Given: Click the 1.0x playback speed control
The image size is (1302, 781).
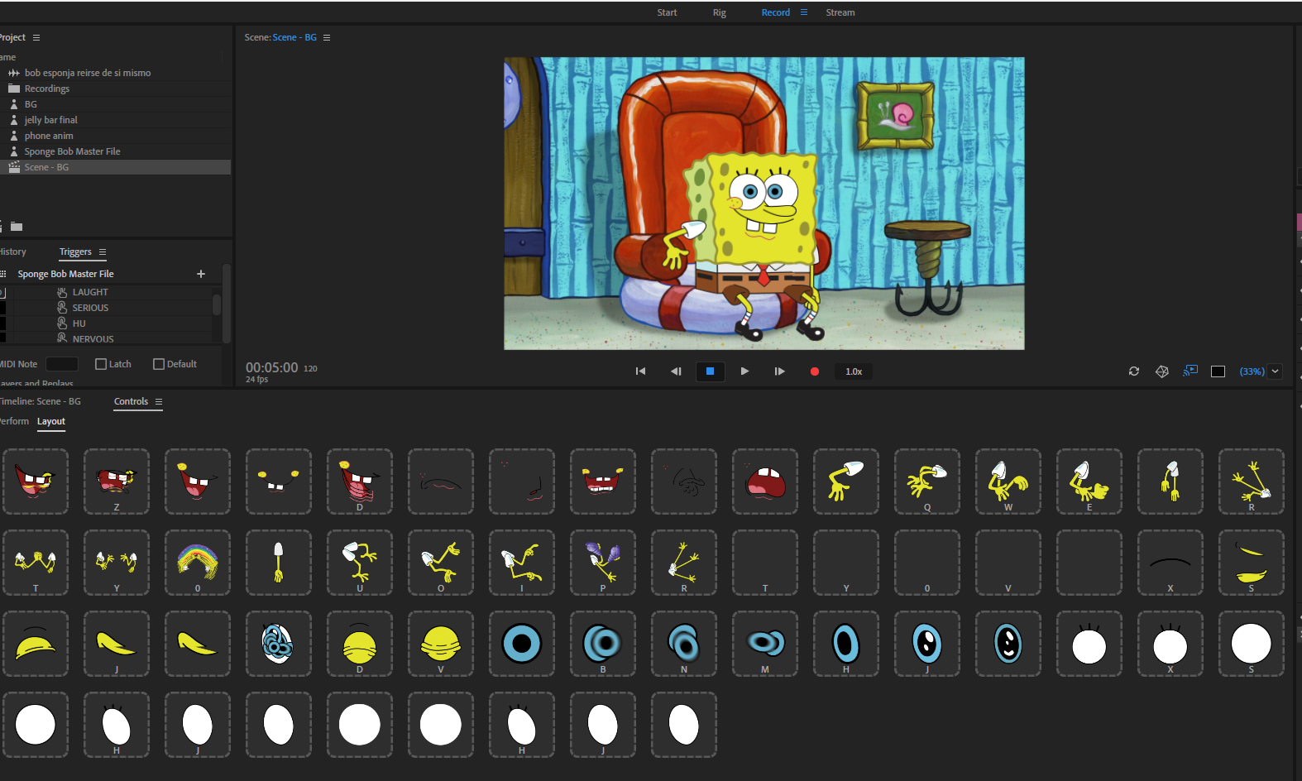Looking at the screenshot, I should pyautogui.click(x=854, y=371).
